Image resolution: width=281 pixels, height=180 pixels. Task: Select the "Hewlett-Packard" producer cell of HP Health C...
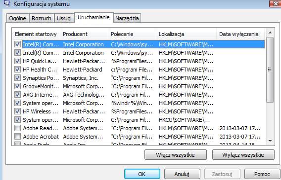(x=83, y=70)
